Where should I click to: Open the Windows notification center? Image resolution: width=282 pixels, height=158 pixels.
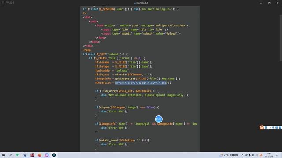pos(277,155)
